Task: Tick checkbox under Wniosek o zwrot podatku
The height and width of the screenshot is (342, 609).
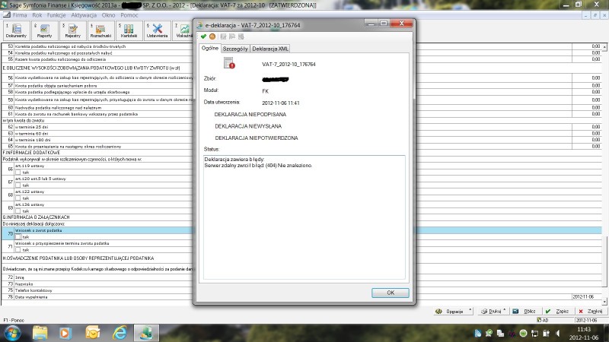Action: point(18,237)
